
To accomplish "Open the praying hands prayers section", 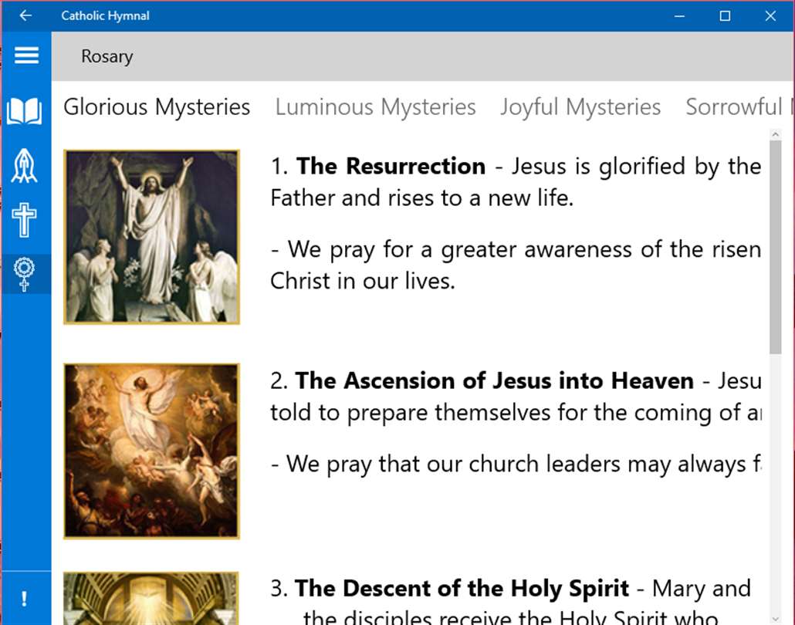I will (25, 166).
